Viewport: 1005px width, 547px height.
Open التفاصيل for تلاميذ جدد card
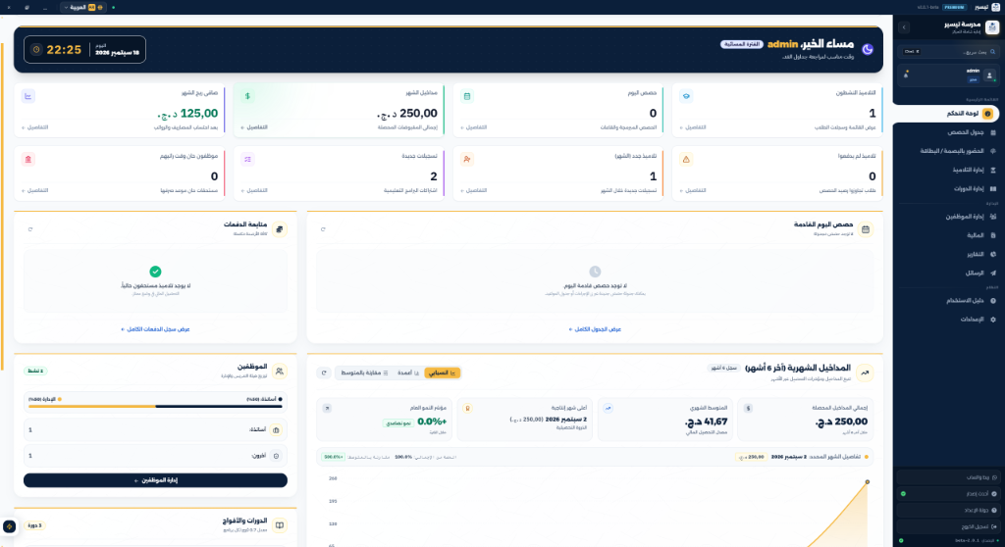[x=474, y=190]
